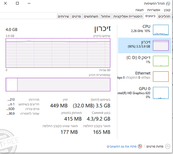This screenshot has height=154, width=173.
Task: Open Resource Monitor via the blue link
Action: pos(122,147)
